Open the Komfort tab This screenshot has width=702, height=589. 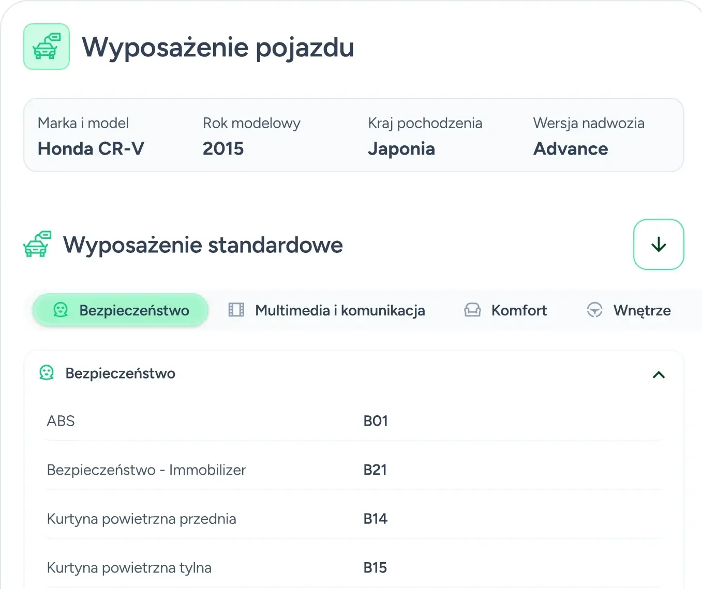tap(505, 310)
